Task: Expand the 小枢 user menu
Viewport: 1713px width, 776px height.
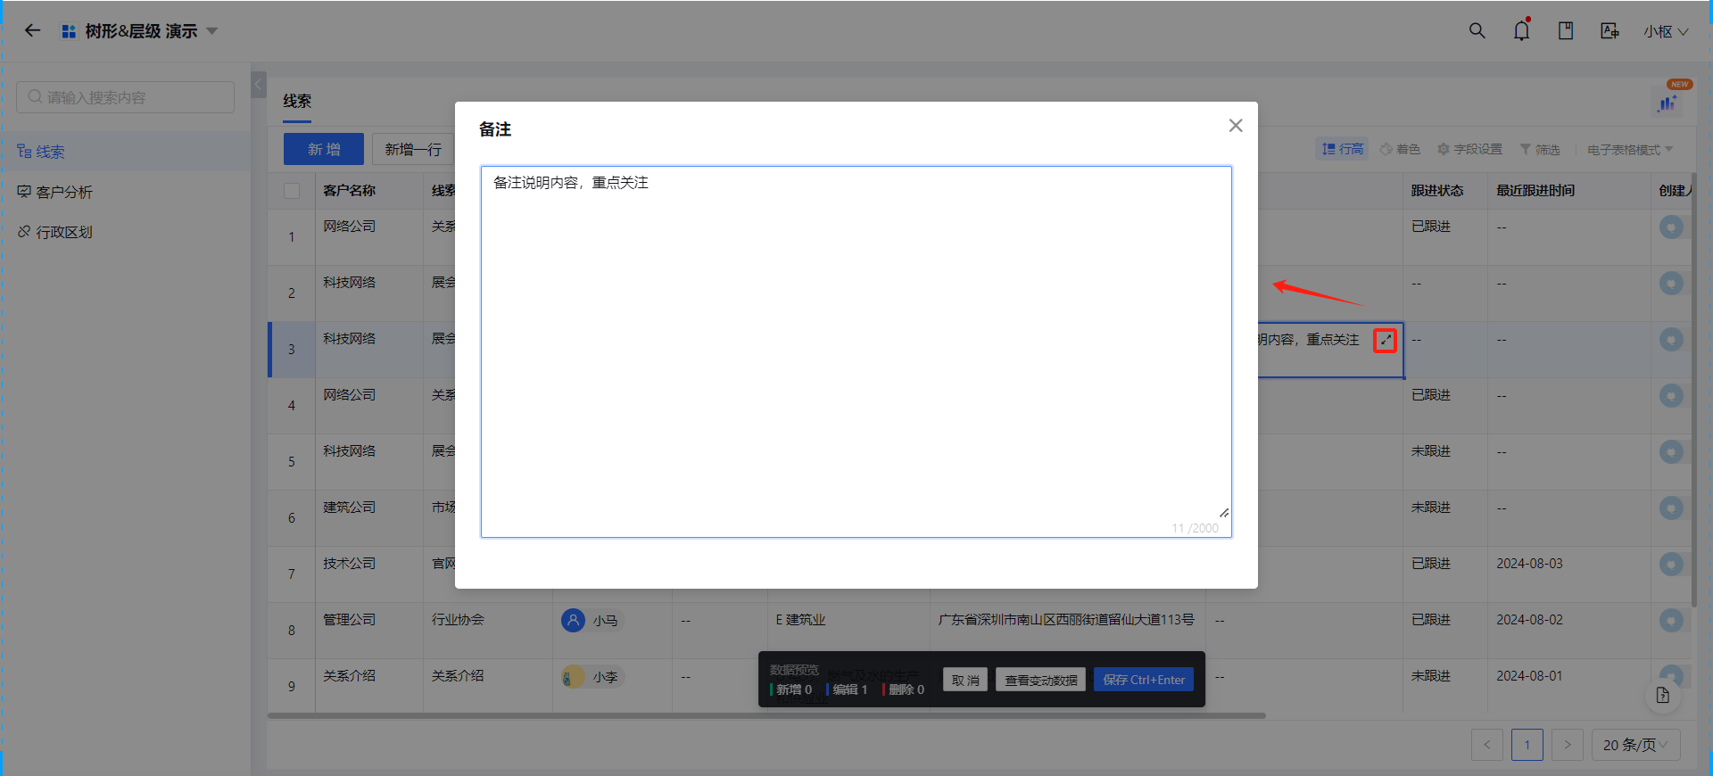Action: pos(1666,31)
